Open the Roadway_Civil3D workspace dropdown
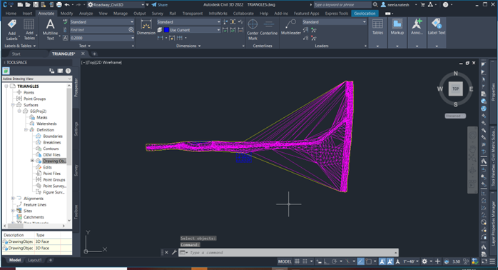 tap(116, 5)
